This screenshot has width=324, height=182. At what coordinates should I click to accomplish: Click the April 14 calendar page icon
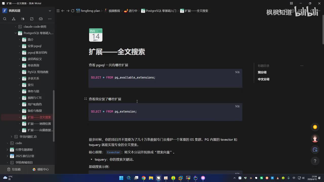click(96, 35)
